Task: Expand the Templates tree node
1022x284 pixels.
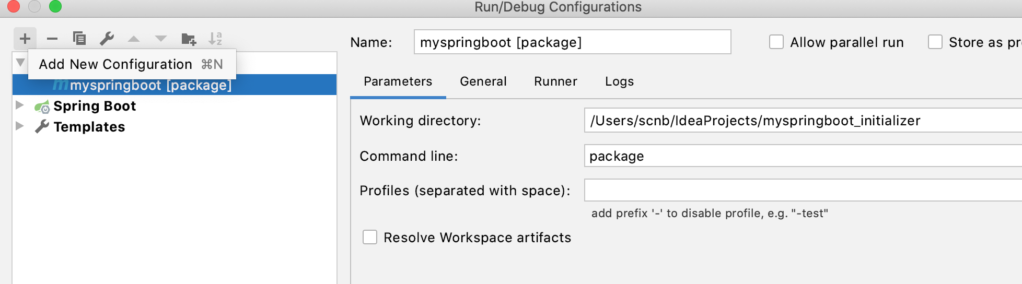Action: [20, 126]
